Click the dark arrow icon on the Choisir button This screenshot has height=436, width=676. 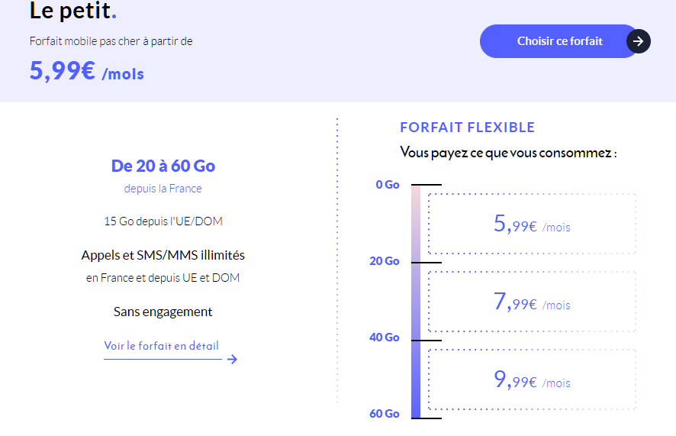coord(639,41)
